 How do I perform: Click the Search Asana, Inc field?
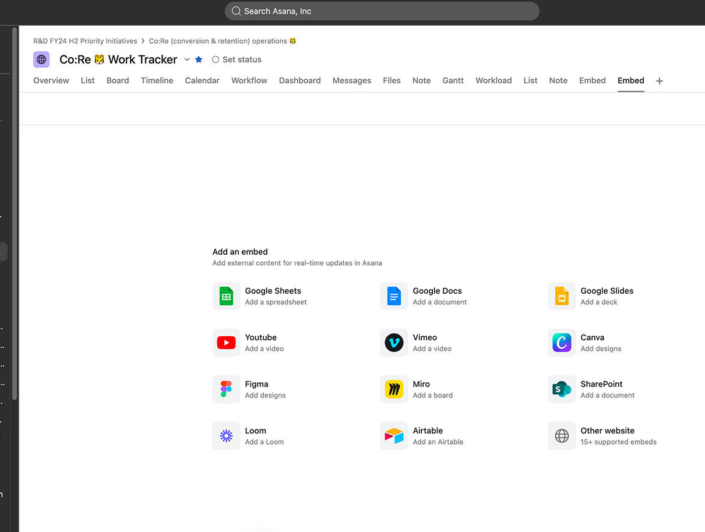[x=382, y=10]
